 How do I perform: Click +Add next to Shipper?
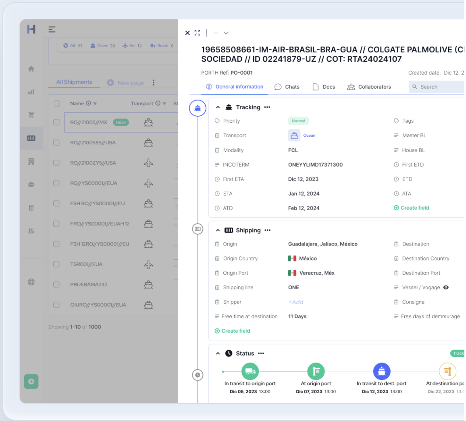295,302
